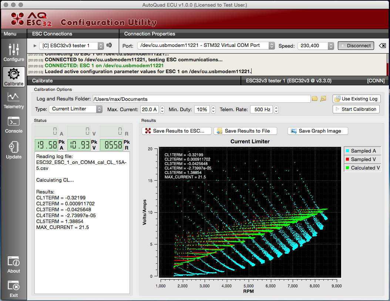
Task: Click the Current Limiter graph title
Action: (250, 141)
